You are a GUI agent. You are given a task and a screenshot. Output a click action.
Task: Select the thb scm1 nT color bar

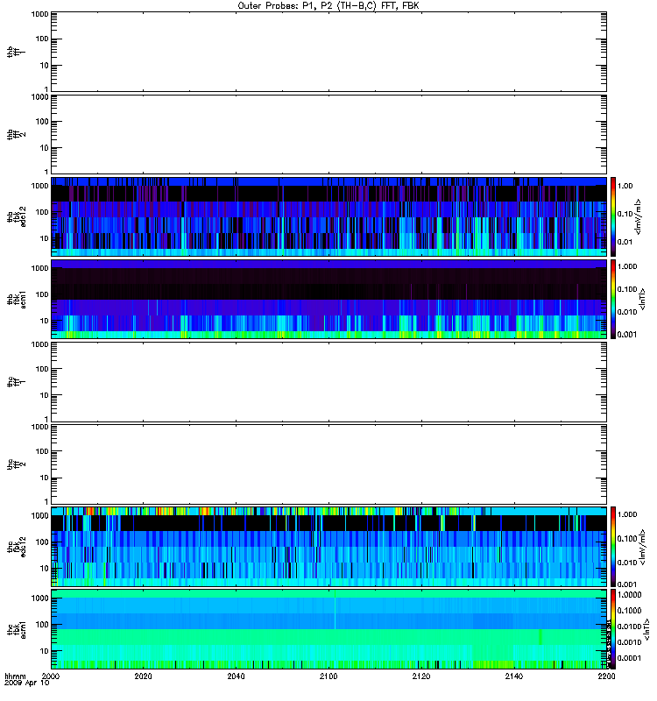click(613, 299)
